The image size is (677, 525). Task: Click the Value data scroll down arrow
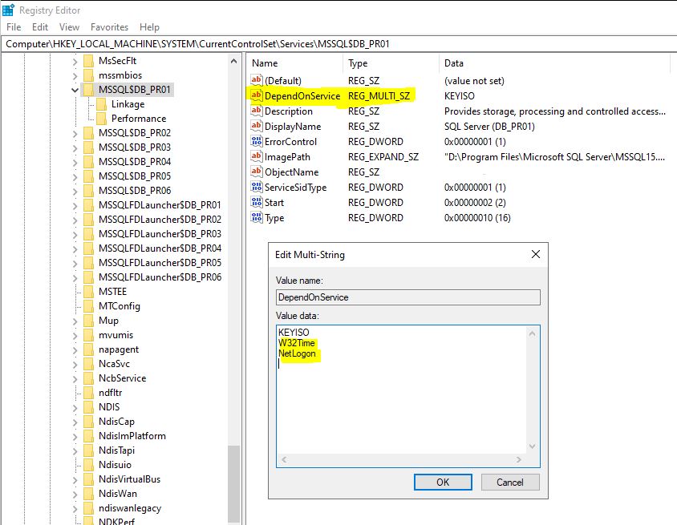pyautogui.click(x=533, y=446)
